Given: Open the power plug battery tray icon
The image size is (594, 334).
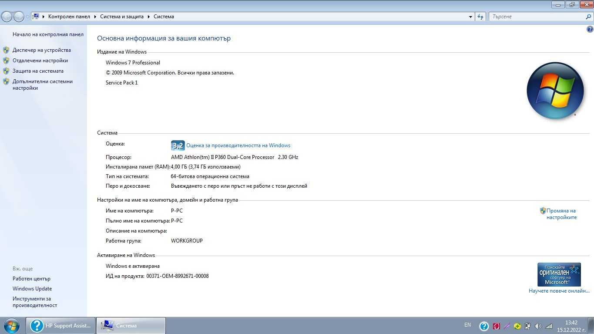Looking at the screenshot, I should (x=527, y=326).
